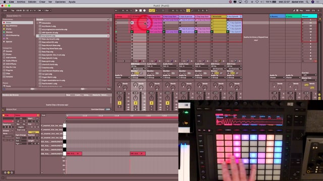Open the Ayuda menu
The height and width of the screenshot is (181, 323).
(x=72, y=2)
